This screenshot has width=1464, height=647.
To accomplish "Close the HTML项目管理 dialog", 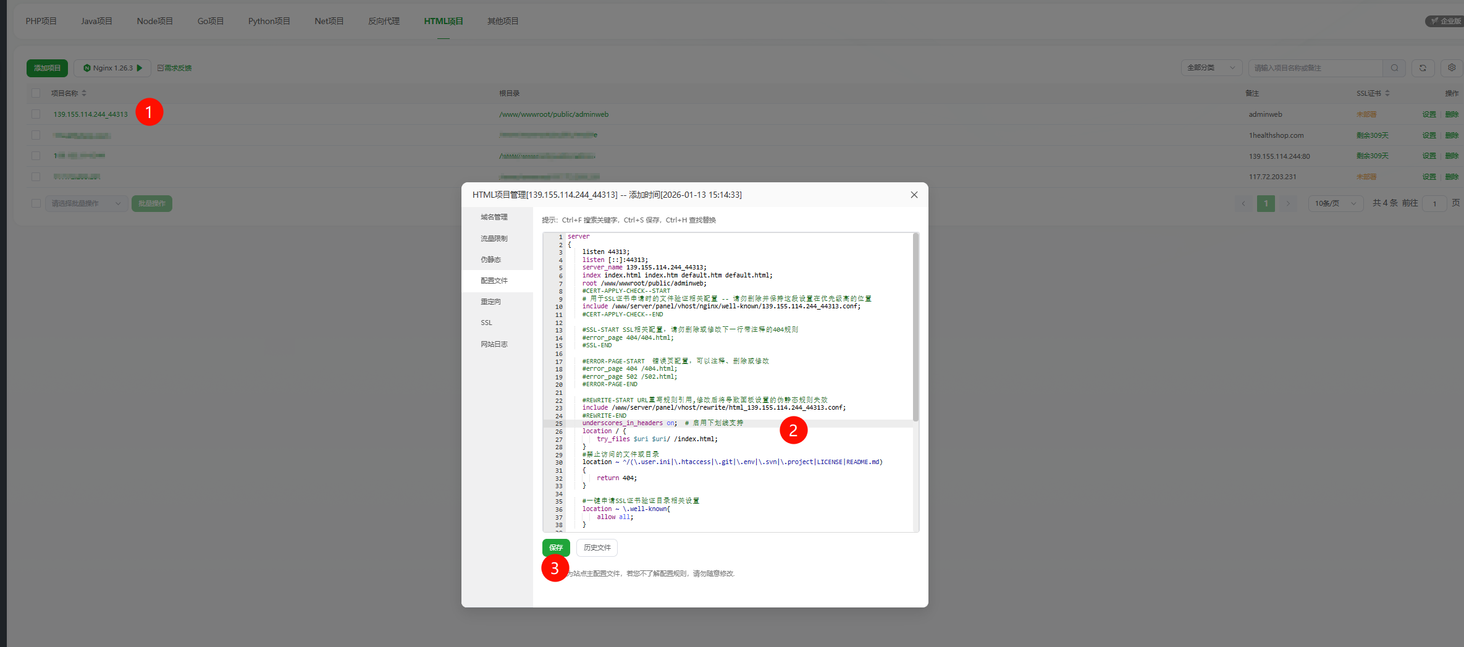I will tap(914, 195).
